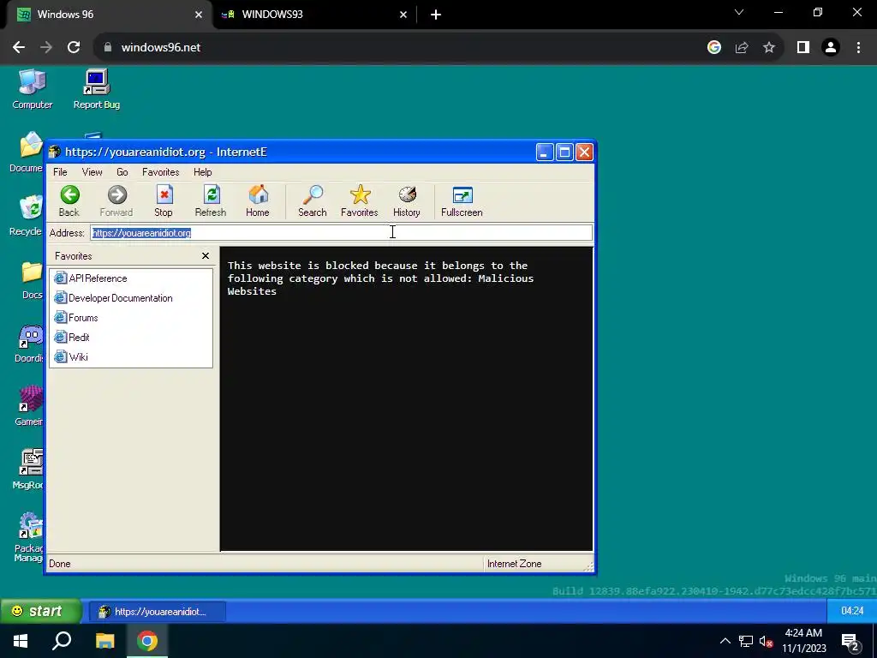Open Chrome three-dot menu
Image resolution: width=877 pixels, height=658 pixels.
[x=858, y=47]
